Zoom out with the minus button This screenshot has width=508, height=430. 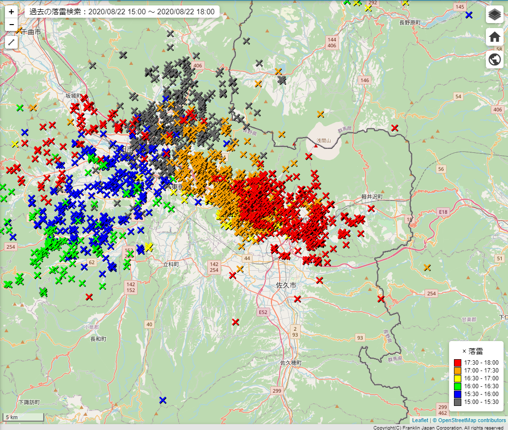click(11, 25)
